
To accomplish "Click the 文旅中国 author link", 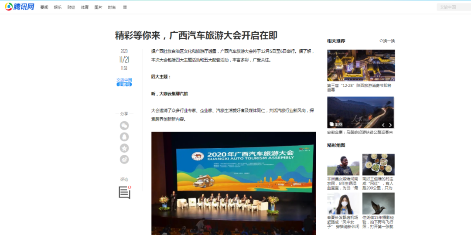I will point(124,80).
